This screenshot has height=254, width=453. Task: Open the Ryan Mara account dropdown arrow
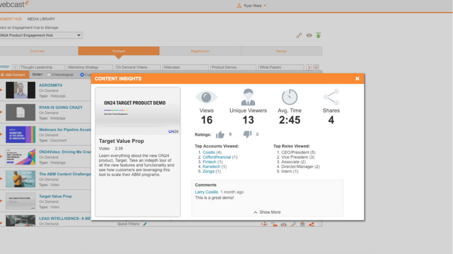tap(265, 6)
